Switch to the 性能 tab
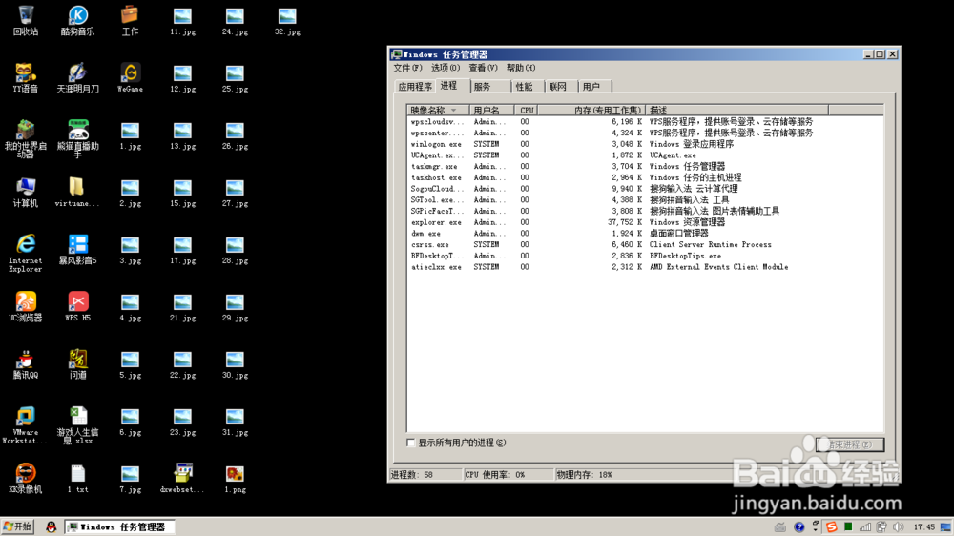Image resolution: width=954 pixels, height=536 pixels. 527,87
